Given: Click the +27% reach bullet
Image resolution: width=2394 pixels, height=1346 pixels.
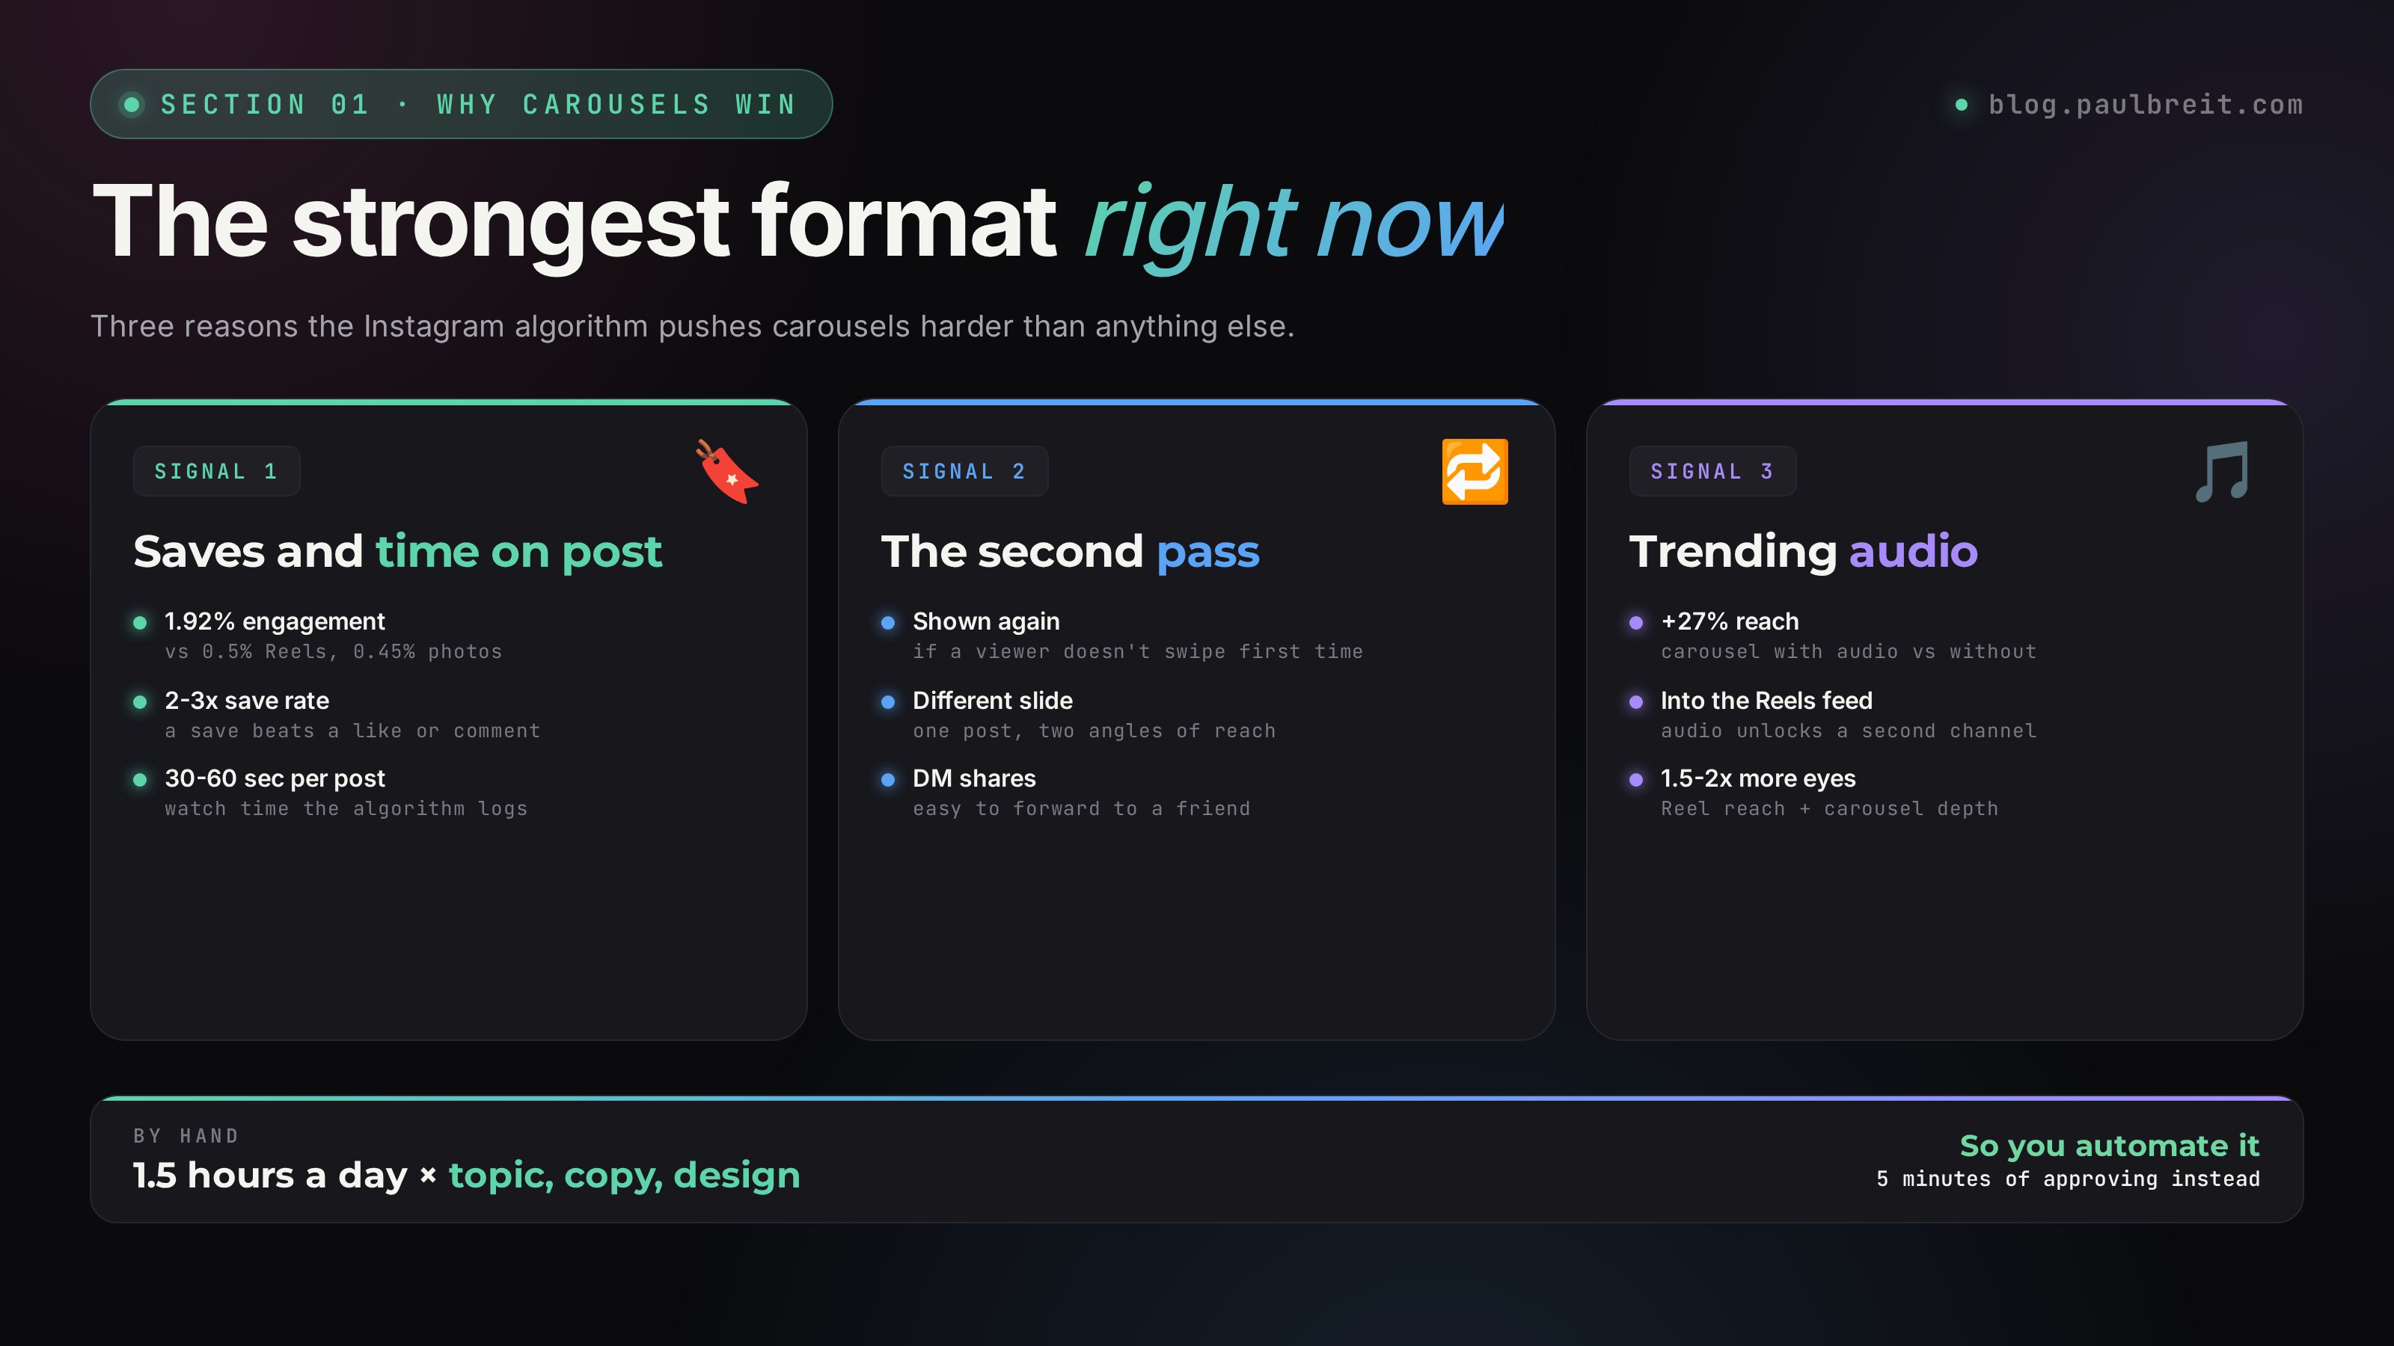Looking at the screenshot, I should (x=1730, y=621).
